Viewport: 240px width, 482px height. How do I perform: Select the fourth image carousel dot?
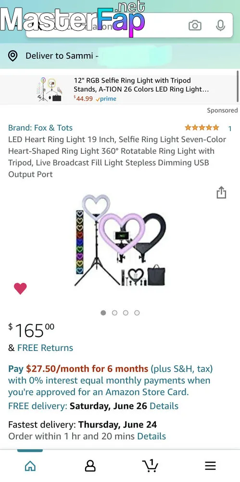click(137, 313)
